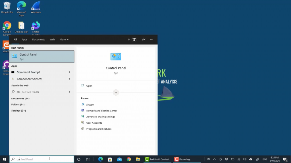Open Microsoft Store from the taskbar
This screenshot has height=163, width=291.
click(x=110, y=159)
